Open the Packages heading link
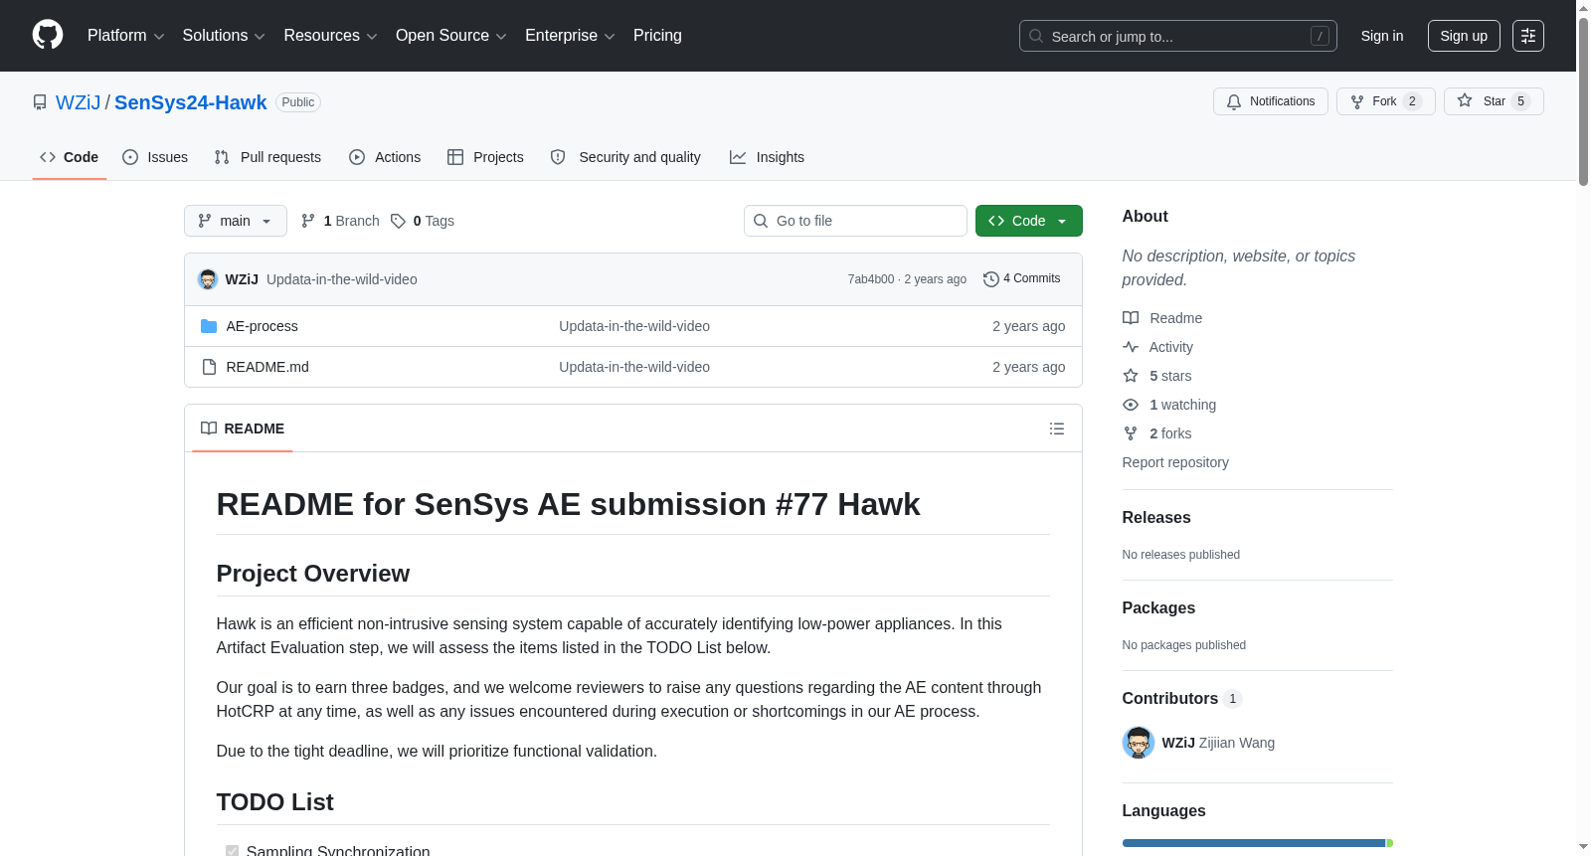This screenshot has height=856, width=1591. pos(1158,607)
